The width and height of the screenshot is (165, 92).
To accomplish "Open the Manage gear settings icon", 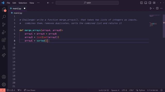I will click(4, 85).
